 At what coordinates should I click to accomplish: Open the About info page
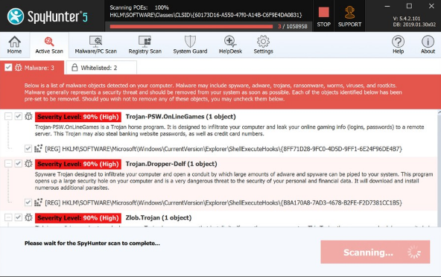[x=428, y=45]
